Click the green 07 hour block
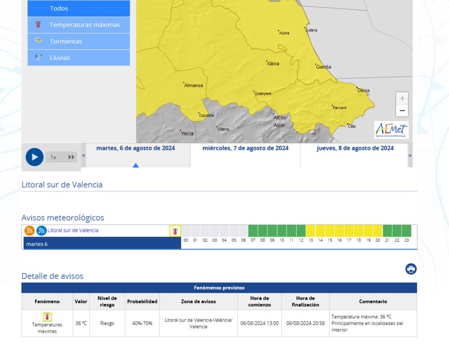Image resolution: width=449 pixels, height=346 pixels. (x=253, y=231)
